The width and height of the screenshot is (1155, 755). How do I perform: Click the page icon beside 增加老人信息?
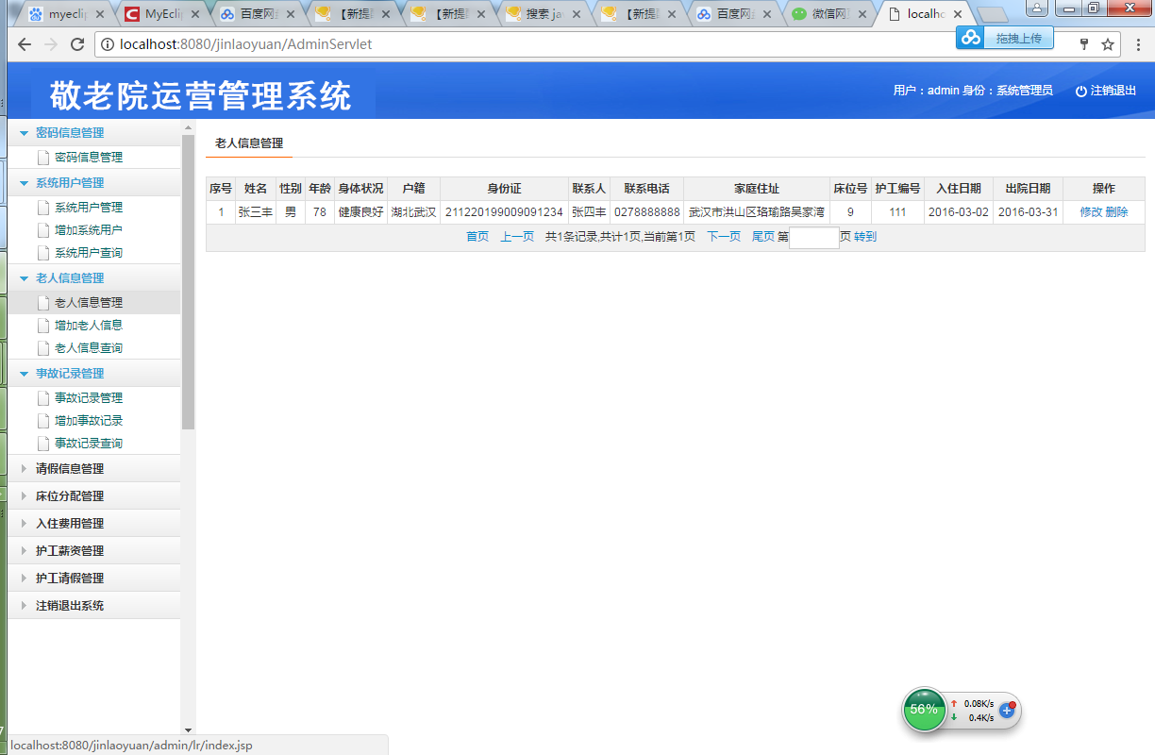(x=42, y=326)
